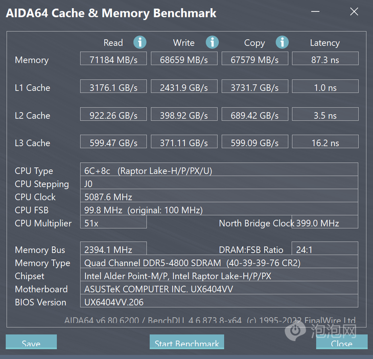Click the CPU Multiplier 51x field

[x=113, y=222]
